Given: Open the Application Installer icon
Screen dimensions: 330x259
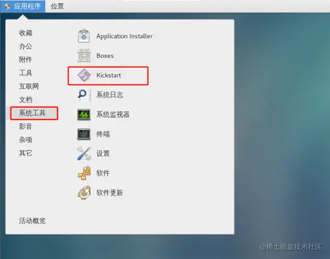Looking at the screenshot, I should 84,36.
